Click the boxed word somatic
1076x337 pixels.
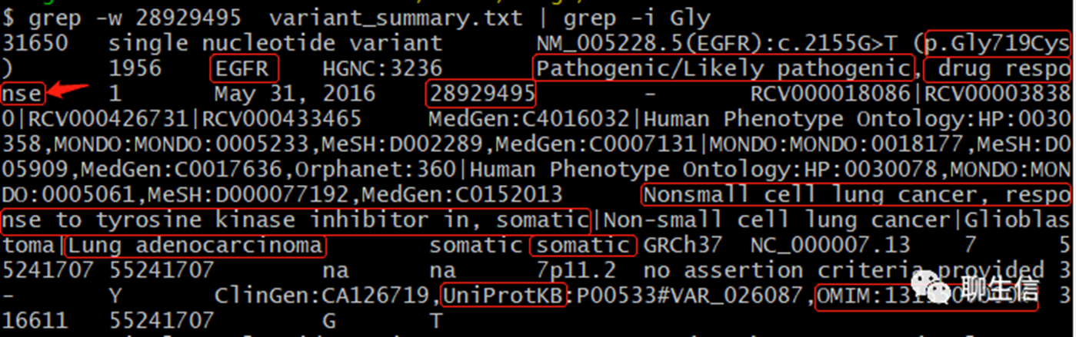pos(583,246)
